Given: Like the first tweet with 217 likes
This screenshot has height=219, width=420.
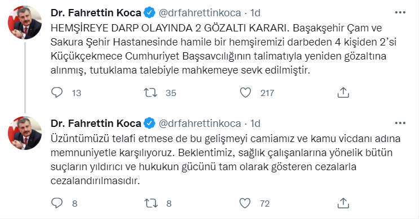Looking at the screenshot, I should click(245, 93).
